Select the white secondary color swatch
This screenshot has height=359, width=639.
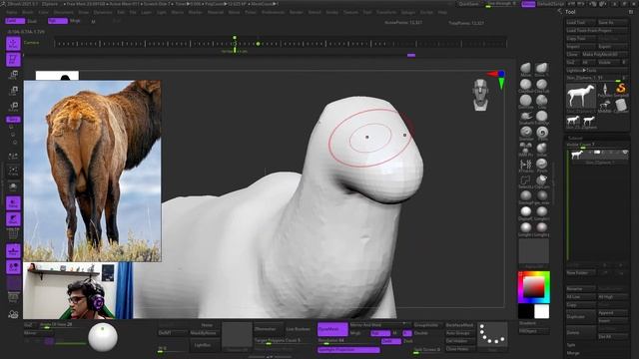(x=541, y=311)
